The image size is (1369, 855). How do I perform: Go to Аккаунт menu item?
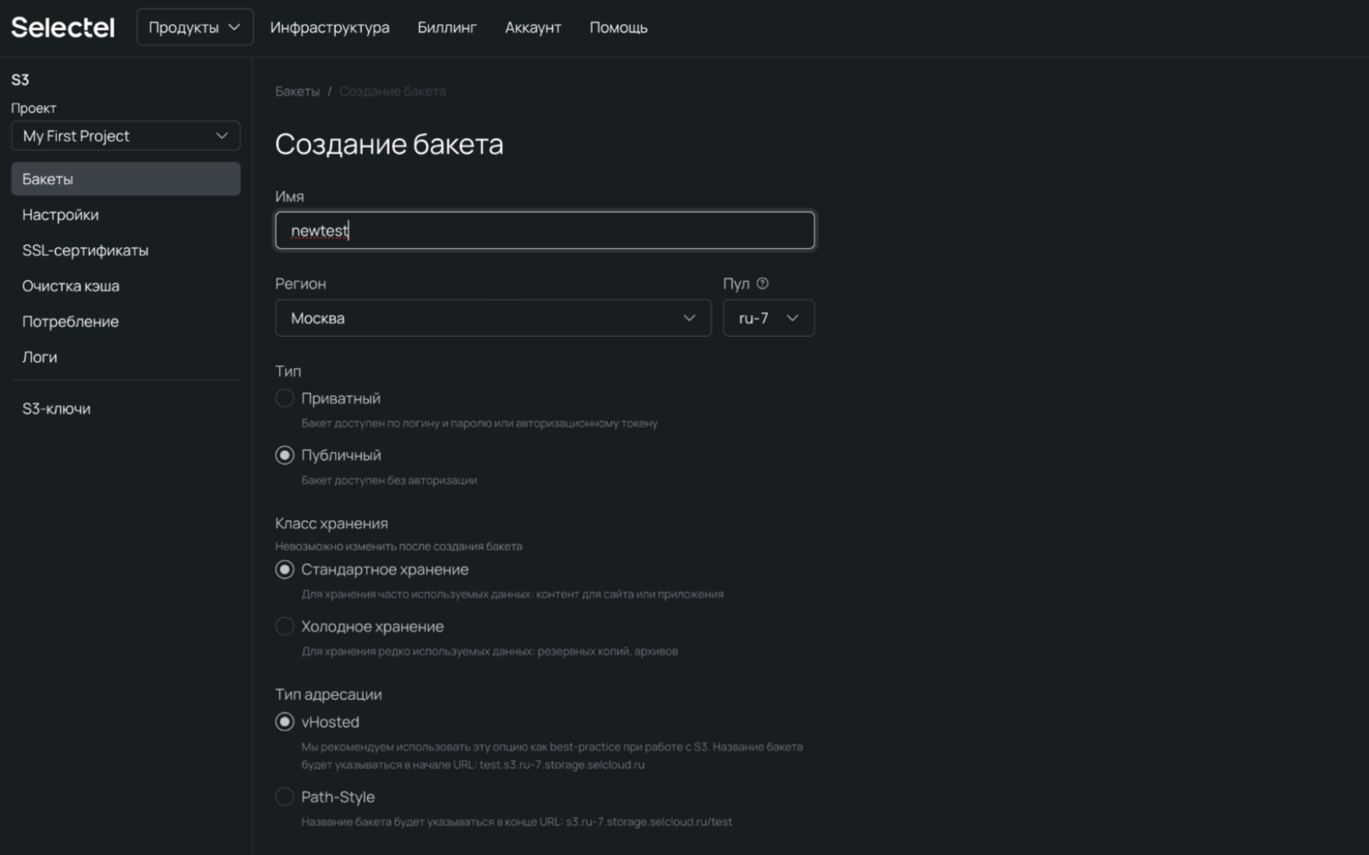532,28
